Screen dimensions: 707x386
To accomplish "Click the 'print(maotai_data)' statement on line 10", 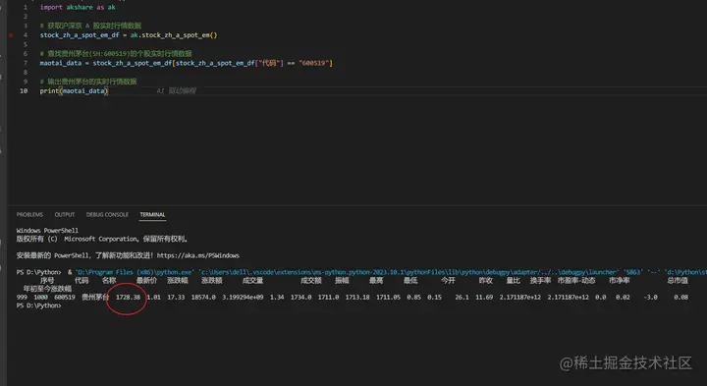I will pyautogui.click(x=74, y=91).
